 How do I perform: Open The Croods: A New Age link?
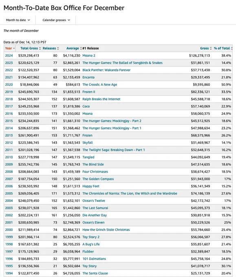pyautogui.click(x=100, y=84)
